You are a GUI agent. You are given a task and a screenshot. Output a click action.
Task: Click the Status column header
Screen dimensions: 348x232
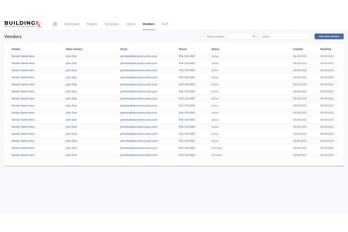(215, 49)
